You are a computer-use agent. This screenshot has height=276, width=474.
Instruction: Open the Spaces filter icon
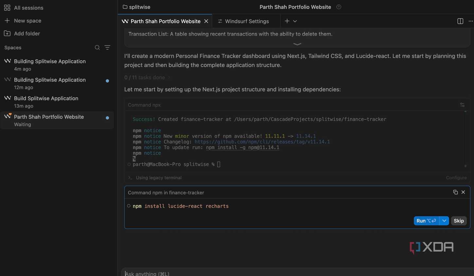[x=107, y=47]
